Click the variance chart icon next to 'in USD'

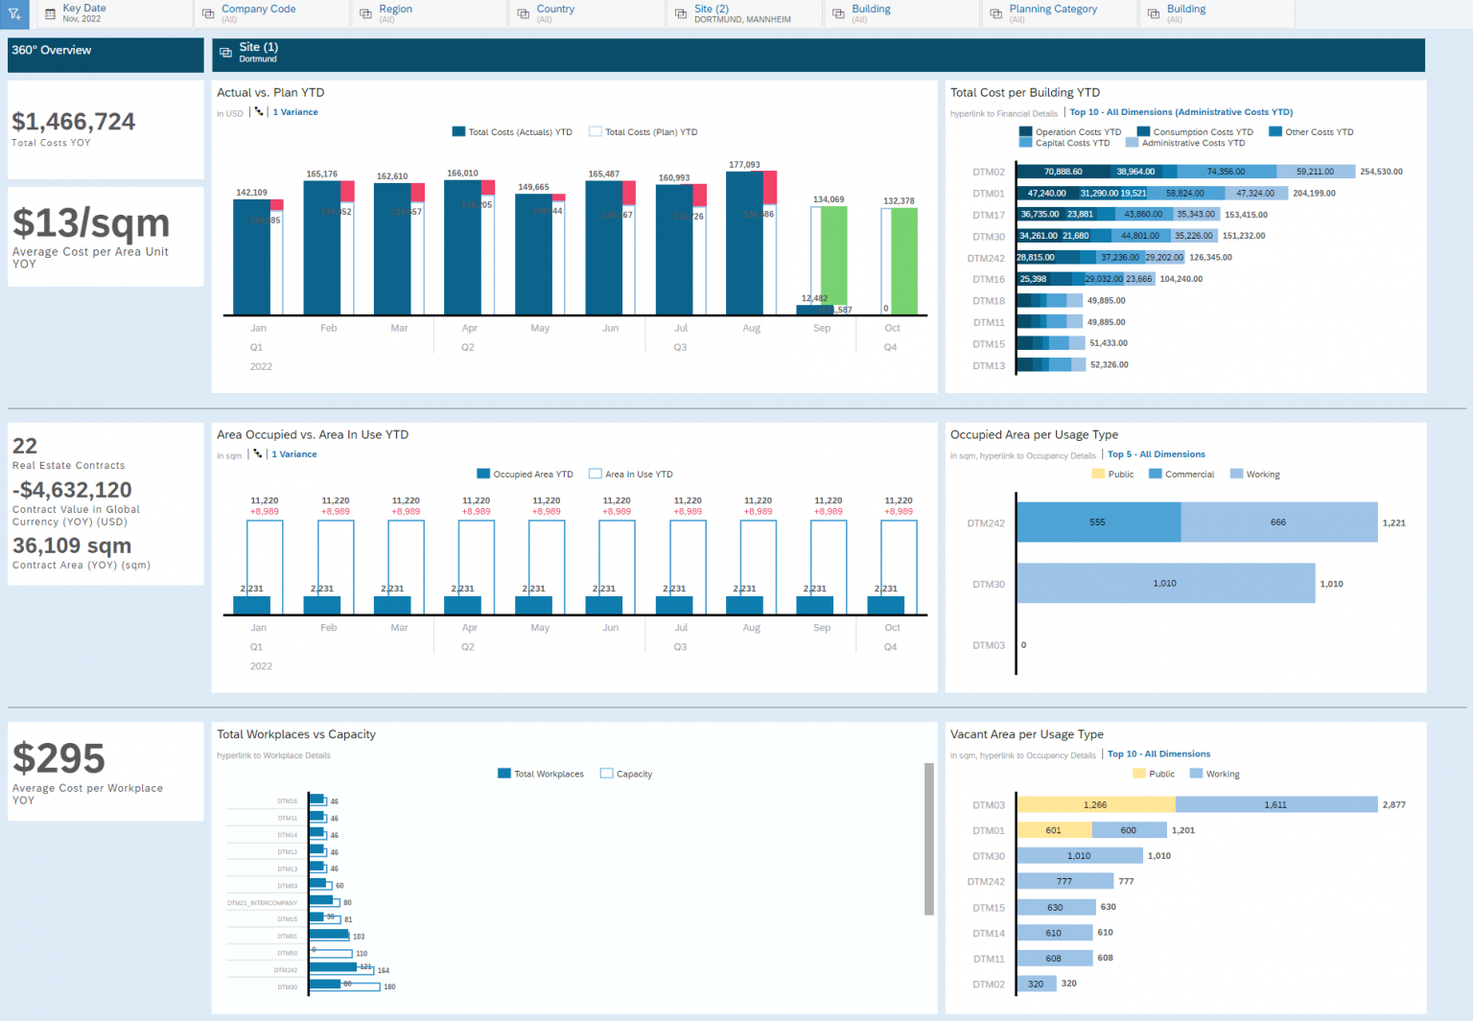(258, 111)
